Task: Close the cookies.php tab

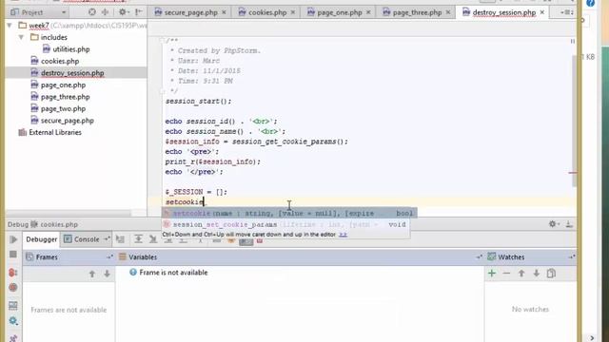Action: coord(293,12)
